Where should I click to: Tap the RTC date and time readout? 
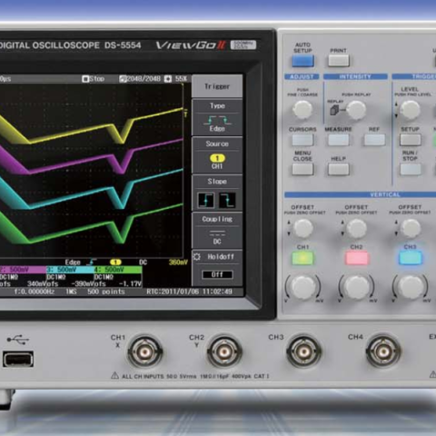click(190, 292)
